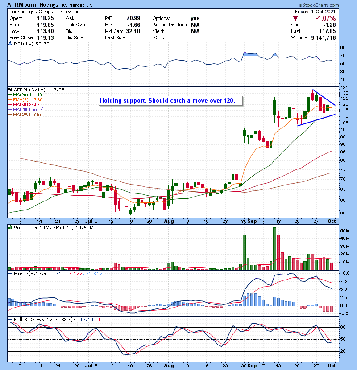This screenshot has width=357, height=370.
Task: Click the AFRM ticker symbol in header
Action: 15,5
